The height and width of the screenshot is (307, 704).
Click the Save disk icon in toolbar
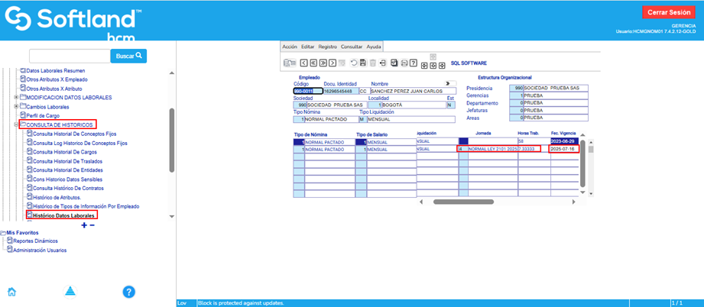362,63
